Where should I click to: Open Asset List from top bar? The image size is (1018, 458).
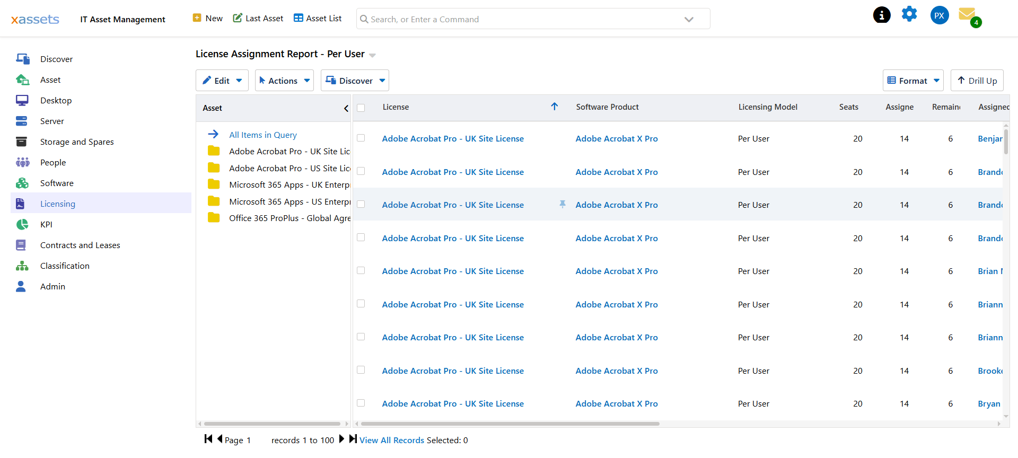318,18
